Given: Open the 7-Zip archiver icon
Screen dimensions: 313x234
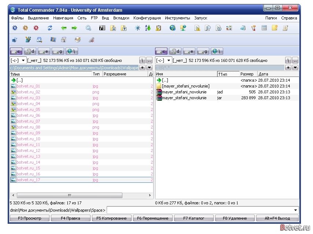Looking at the screenshot, I should (102, 28).
